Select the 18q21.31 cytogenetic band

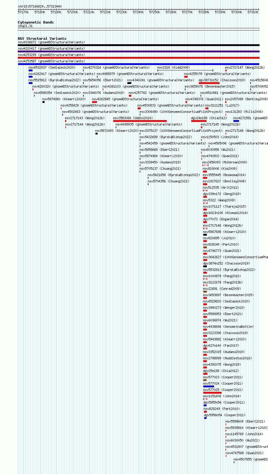25,26
